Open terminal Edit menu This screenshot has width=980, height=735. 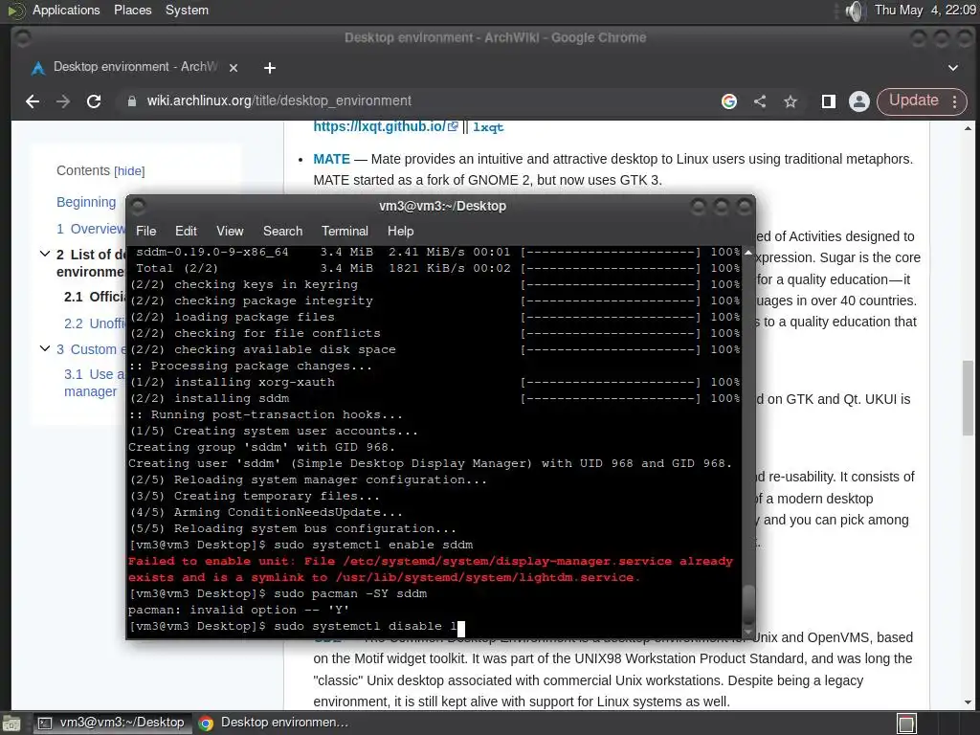coord(186,232)
